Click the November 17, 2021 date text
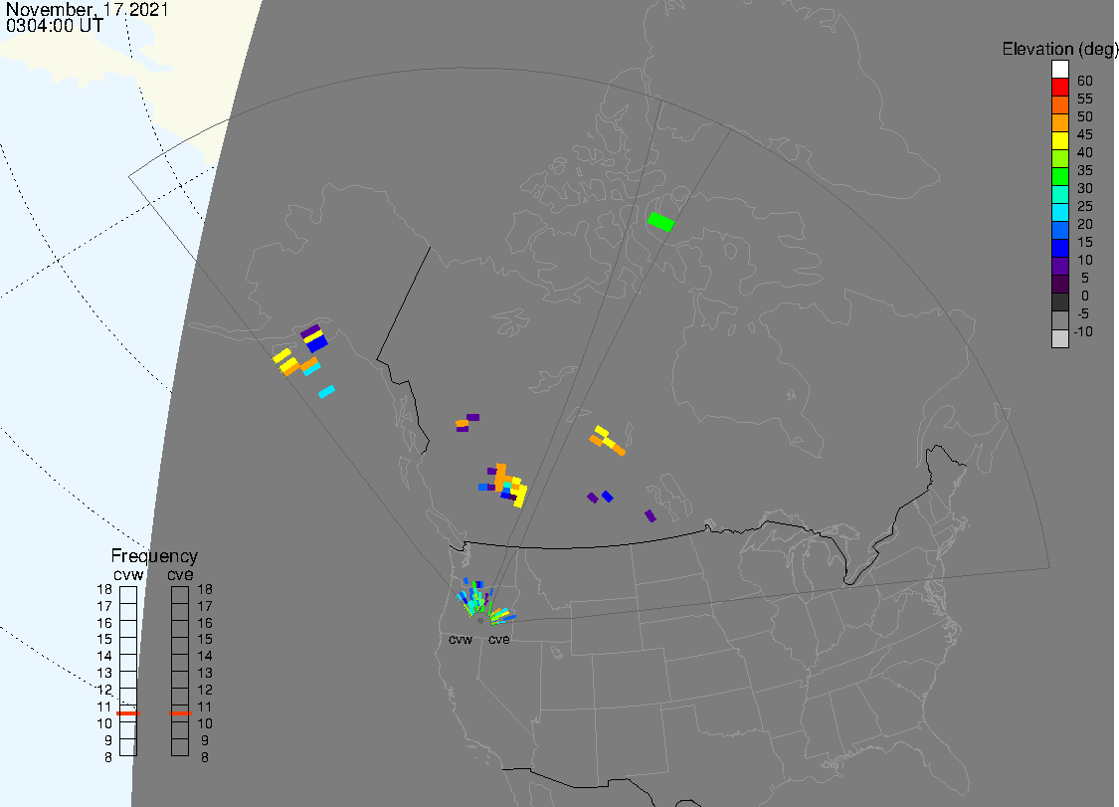This screenshot has width=1119, height=807. [87, 10]
